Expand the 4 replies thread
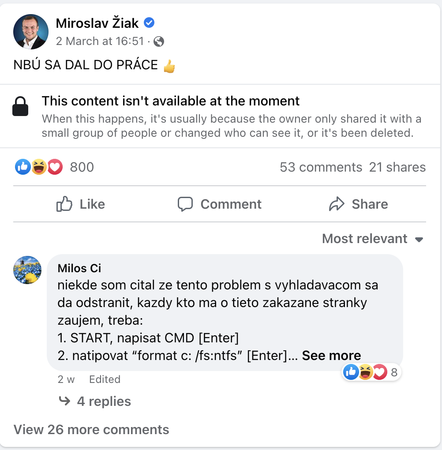This screenshot has height=450, width=442. (103, 401)
